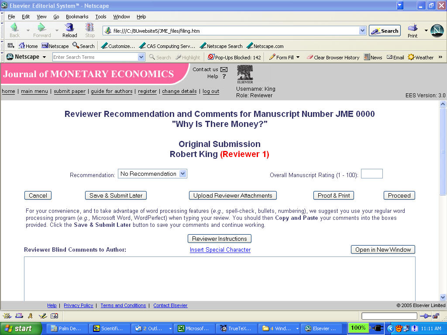Click the Weather sun icon
This screenshot has width=447, height=335.
pyautogui.click(x=411, y=57)
